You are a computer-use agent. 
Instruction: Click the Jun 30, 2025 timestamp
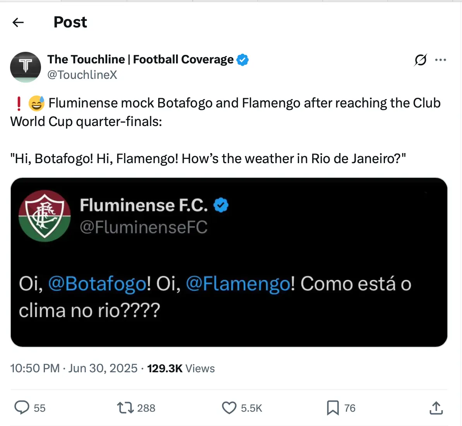click(103, 368)
